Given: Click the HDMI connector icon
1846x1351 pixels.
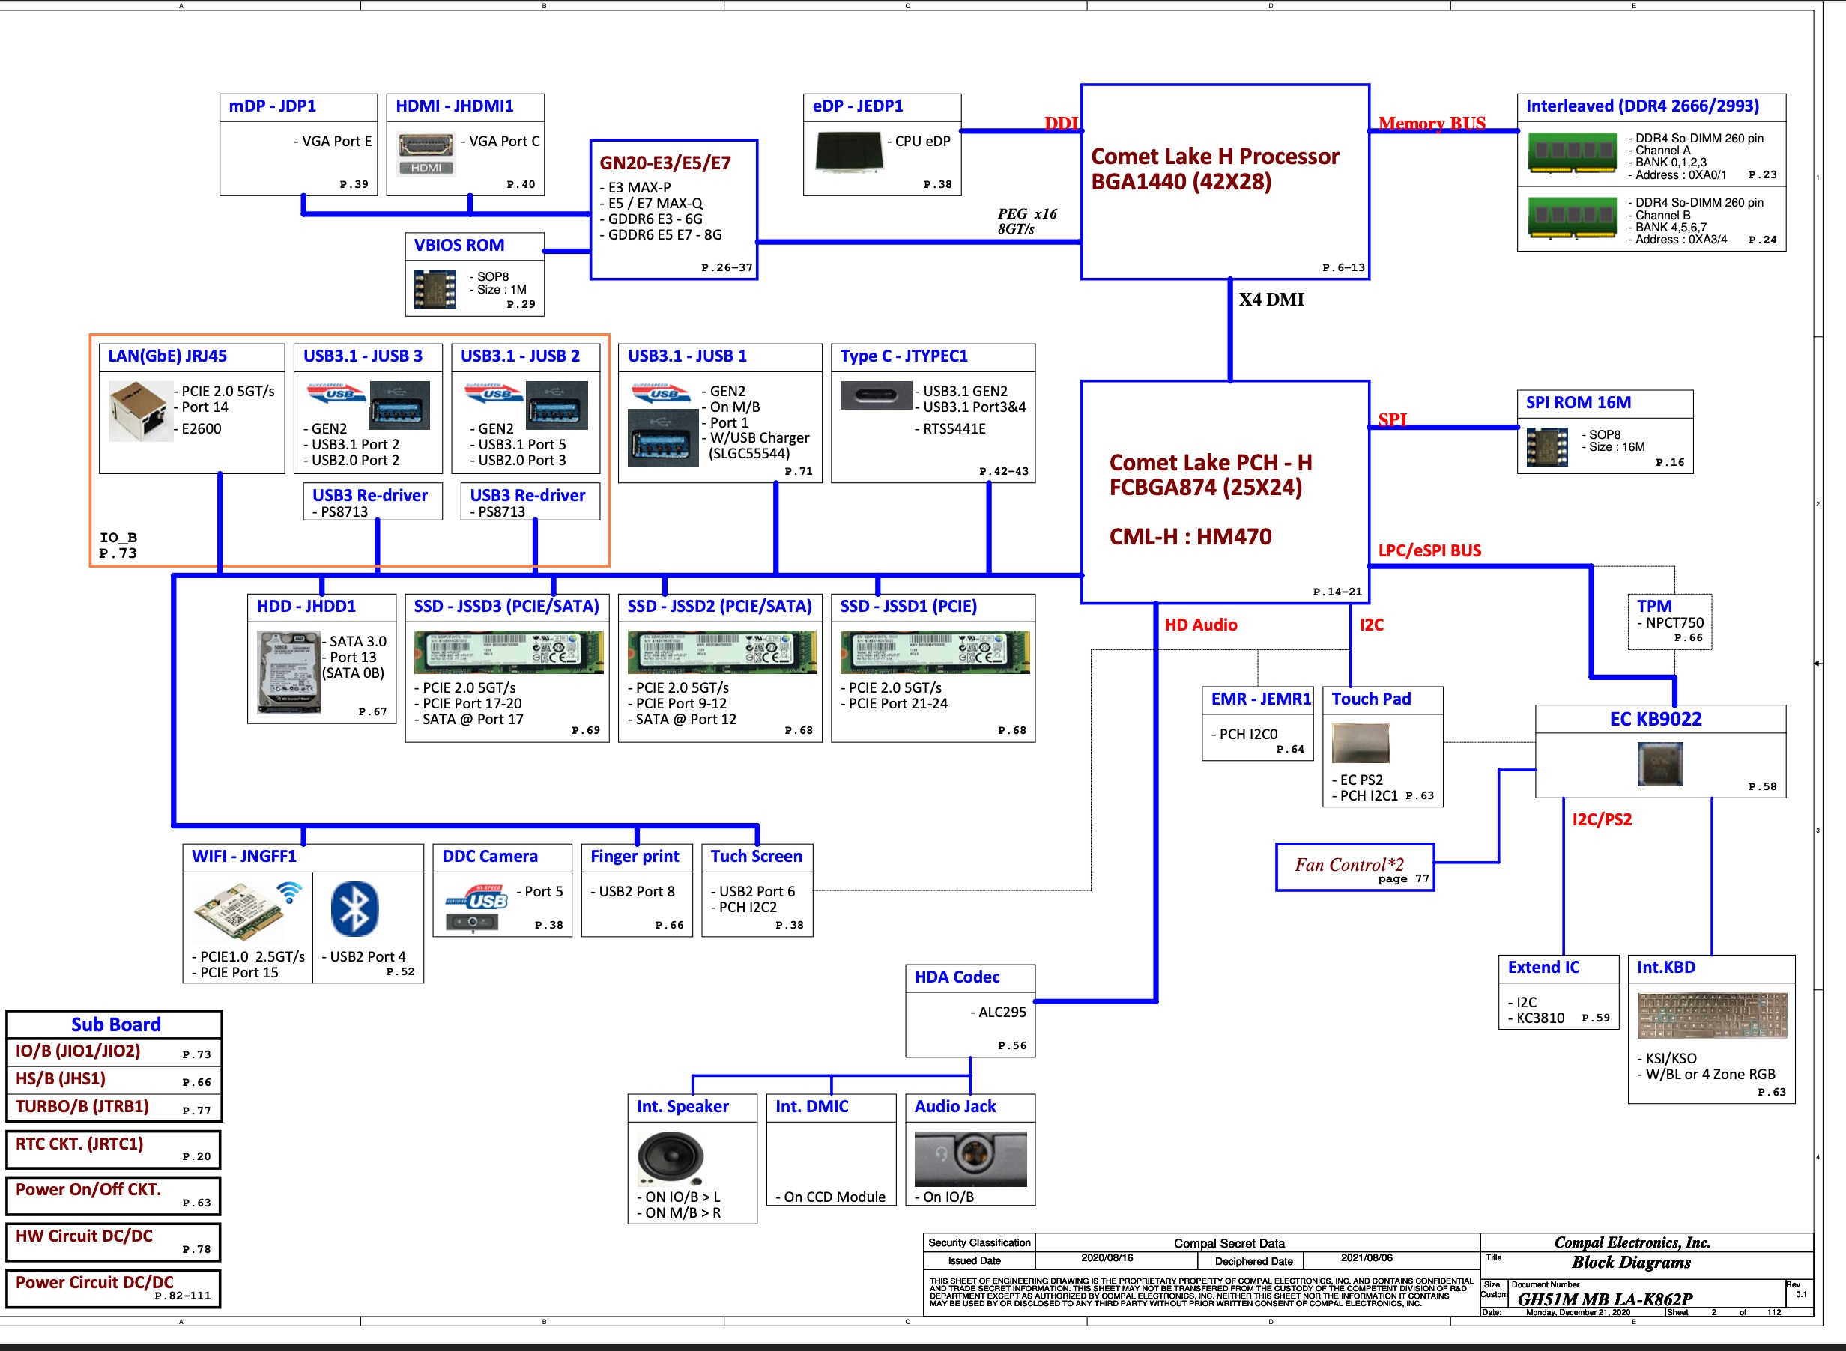Looking at the screenshot, I should tap(426, 153).
